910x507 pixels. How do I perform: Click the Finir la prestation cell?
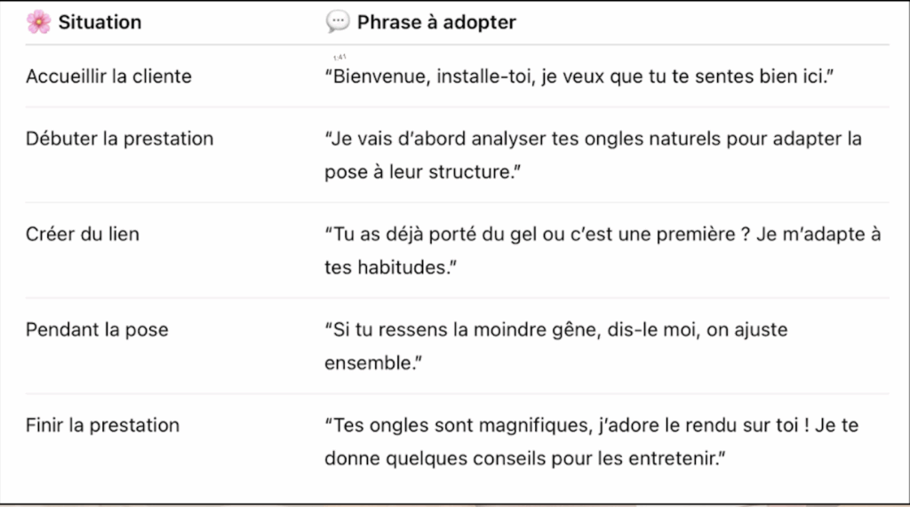point(103,425)
